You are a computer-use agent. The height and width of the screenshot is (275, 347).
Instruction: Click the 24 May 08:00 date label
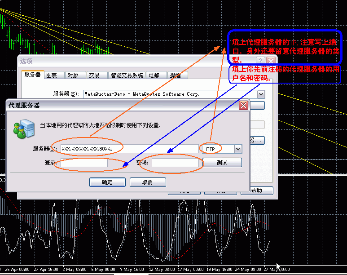click(248, 270)
